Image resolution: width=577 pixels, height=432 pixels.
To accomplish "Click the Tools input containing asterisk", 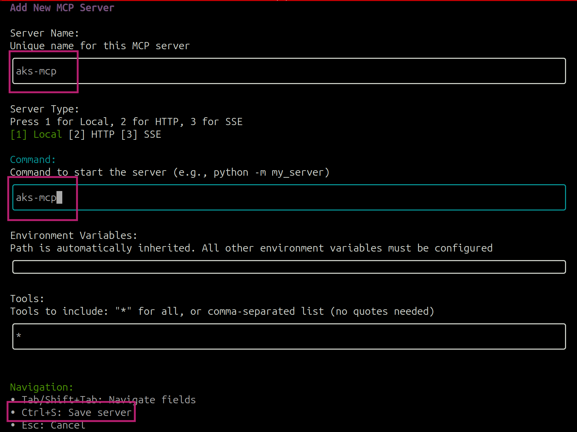I will (137, 336).
